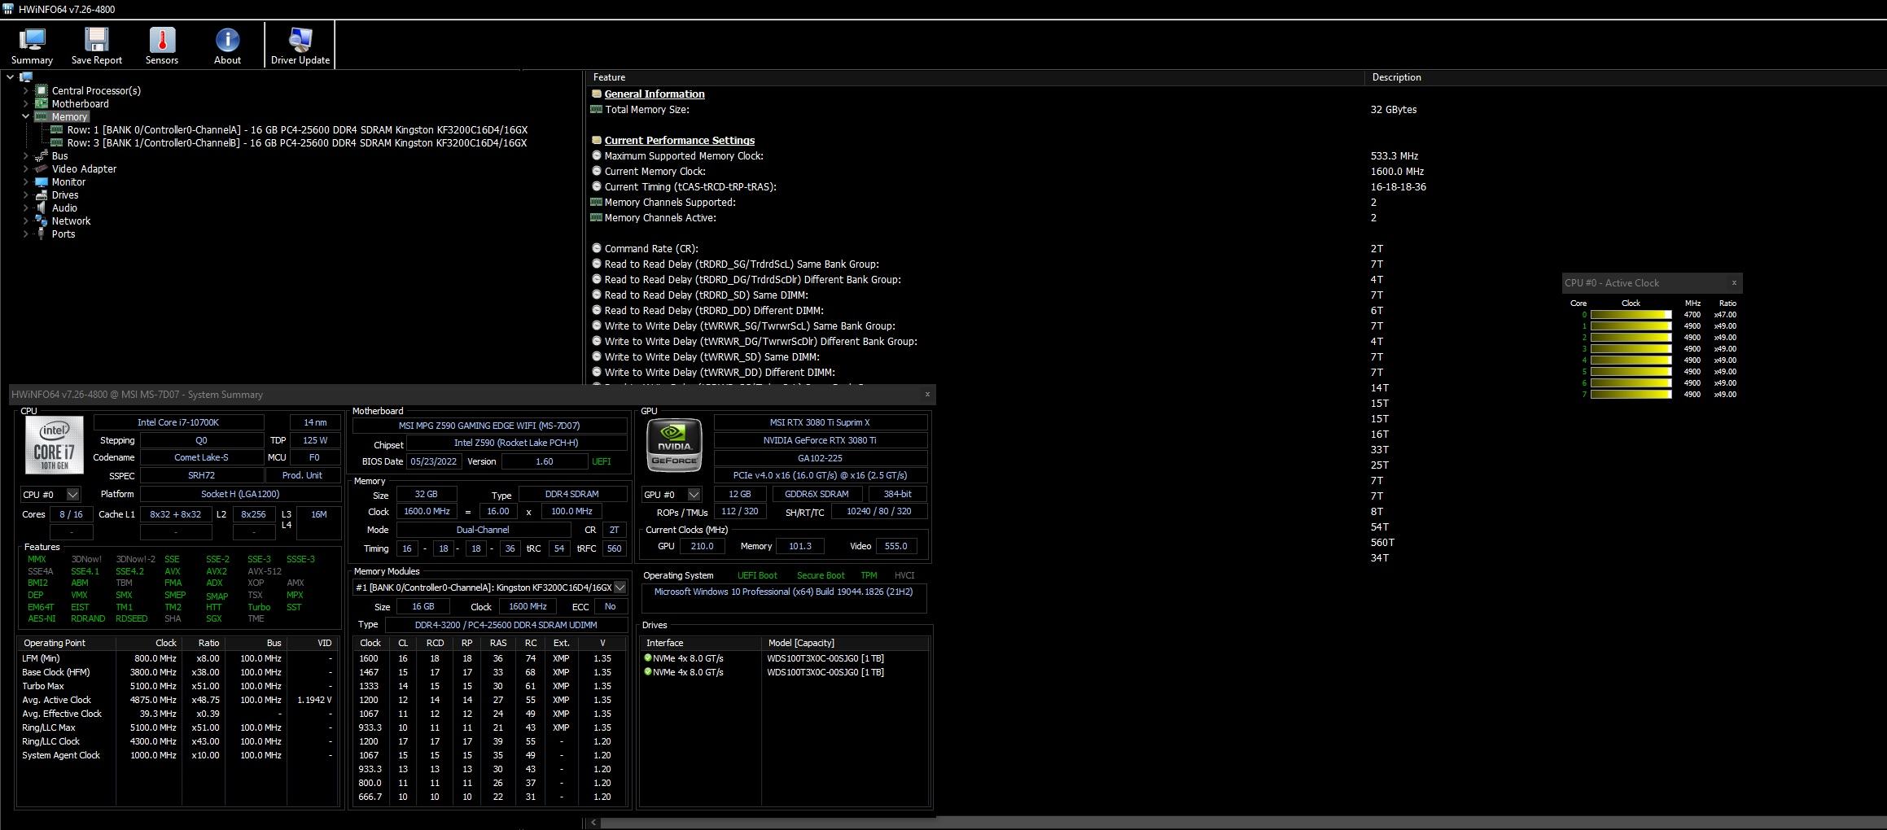Select the Monitor tree node
Viewport: 1887px width, 830px height.
68,181
